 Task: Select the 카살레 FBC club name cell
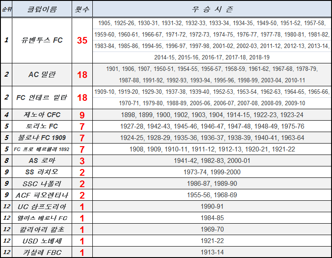tap(42, 252)
